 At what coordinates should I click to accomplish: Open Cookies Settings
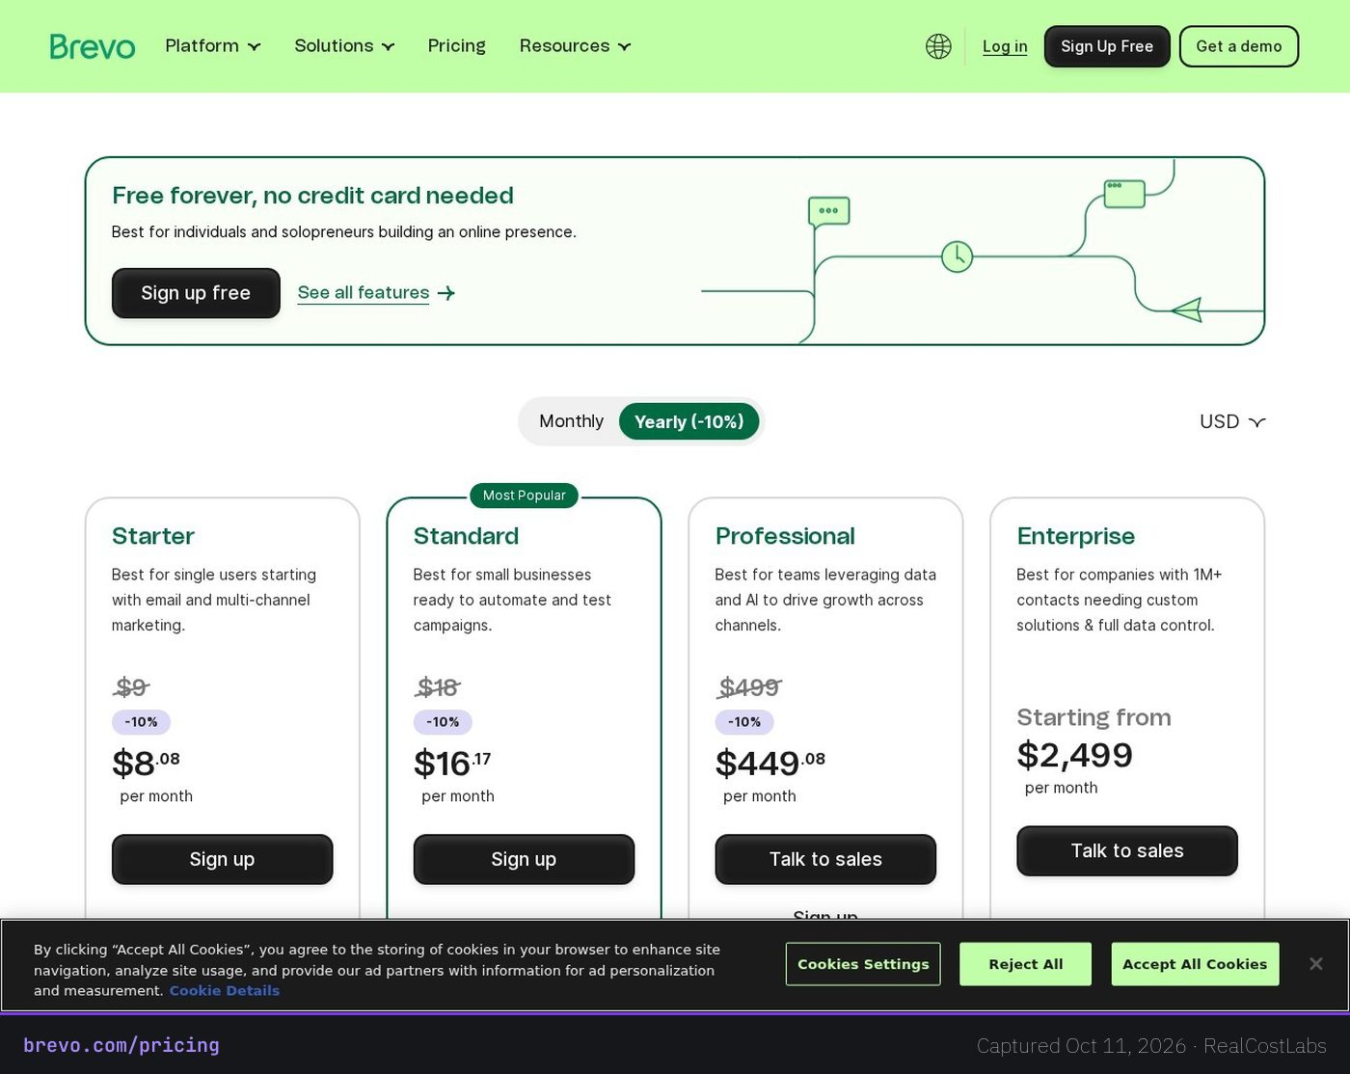click(x=863, y=964)
